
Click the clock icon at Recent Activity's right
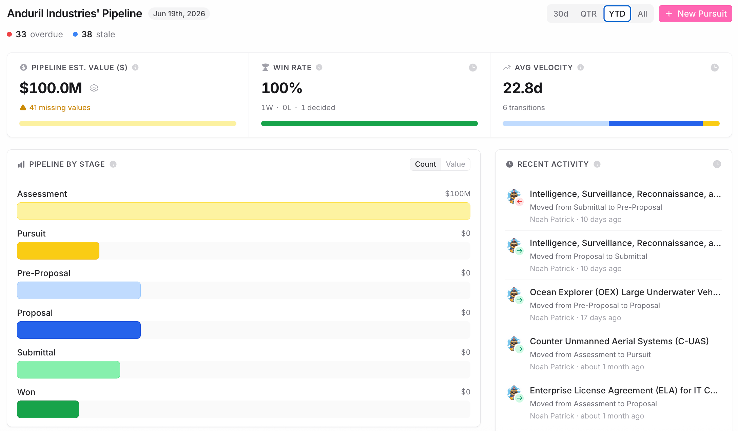717,164
